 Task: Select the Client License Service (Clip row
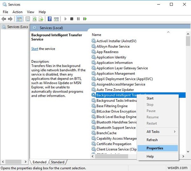point(114,149)
